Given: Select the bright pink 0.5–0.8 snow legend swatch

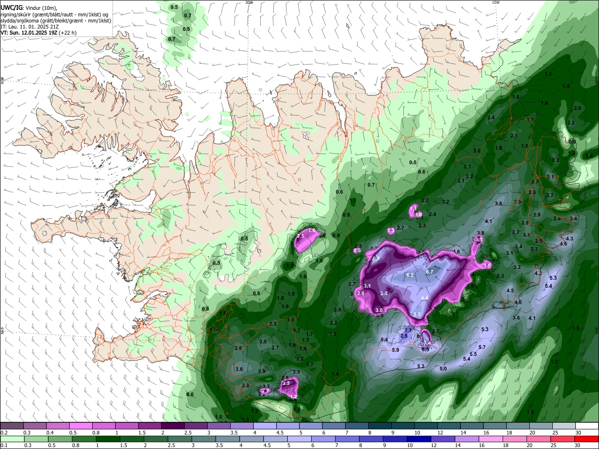Looking at the screenshot, I should pyautogui.click(x=80, y=426).
